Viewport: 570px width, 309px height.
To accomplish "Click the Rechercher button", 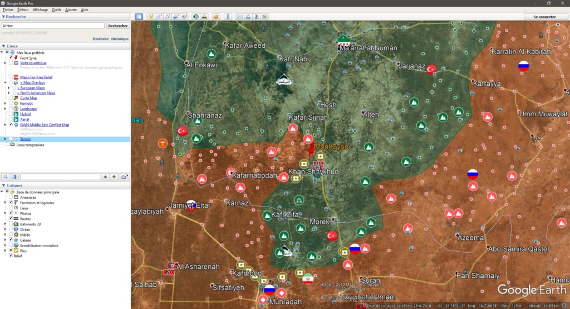I will (118, 26).
